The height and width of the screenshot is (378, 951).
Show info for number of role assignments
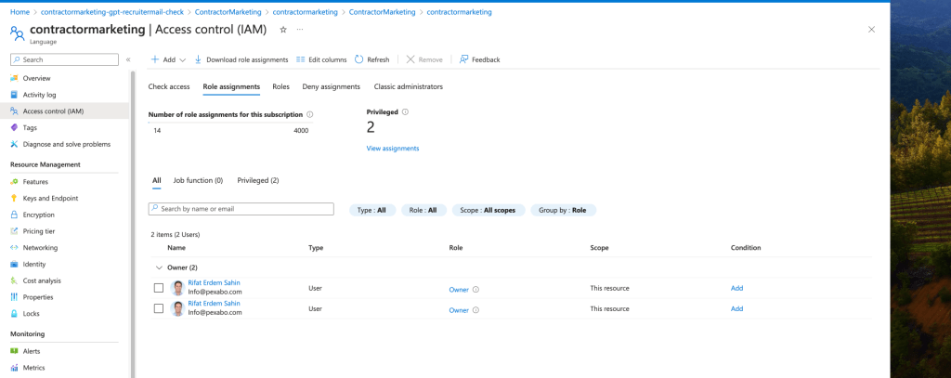[x=310, y=114]
